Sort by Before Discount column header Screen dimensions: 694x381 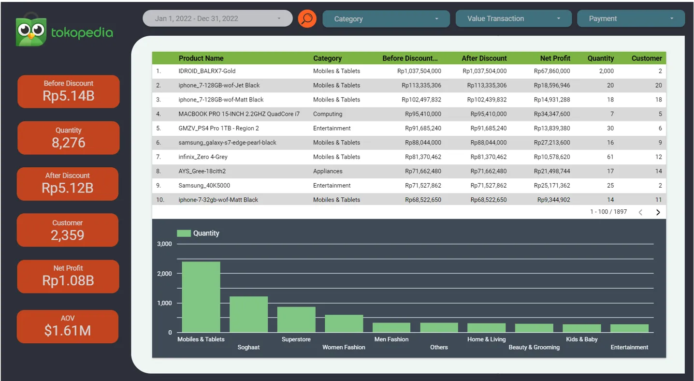(x=410, y=58)
